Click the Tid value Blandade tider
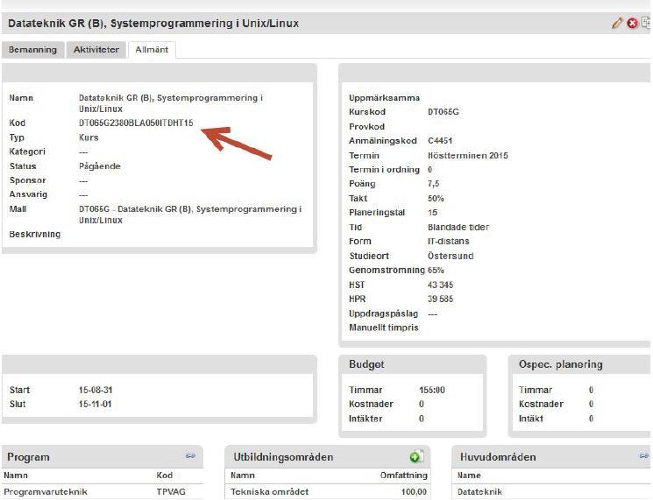653x500 pixels. click(458, 227)
